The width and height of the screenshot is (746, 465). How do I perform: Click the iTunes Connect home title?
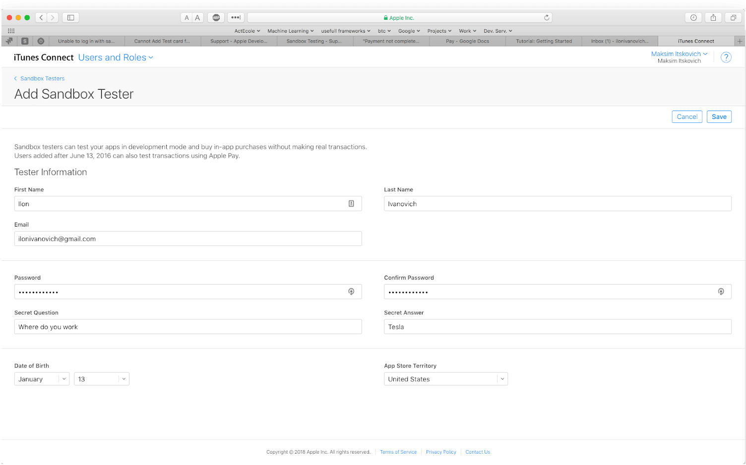pos(44,58)
